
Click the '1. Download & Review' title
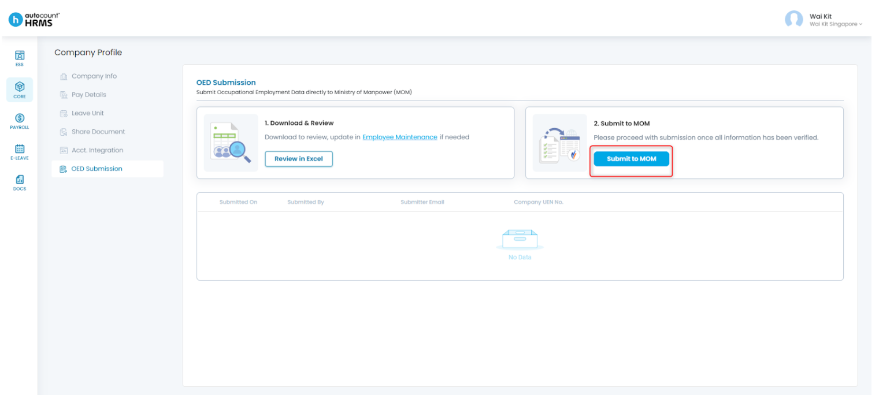coord(299,123)
